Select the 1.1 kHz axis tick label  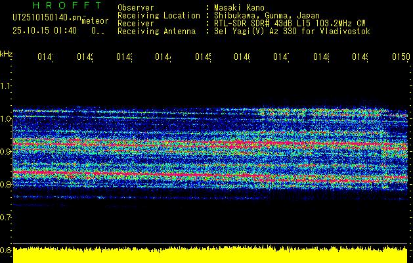pos(6,86)
